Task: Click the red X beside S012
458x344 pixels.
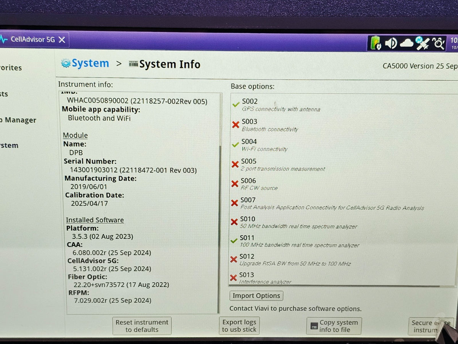Action: (234, 260)
